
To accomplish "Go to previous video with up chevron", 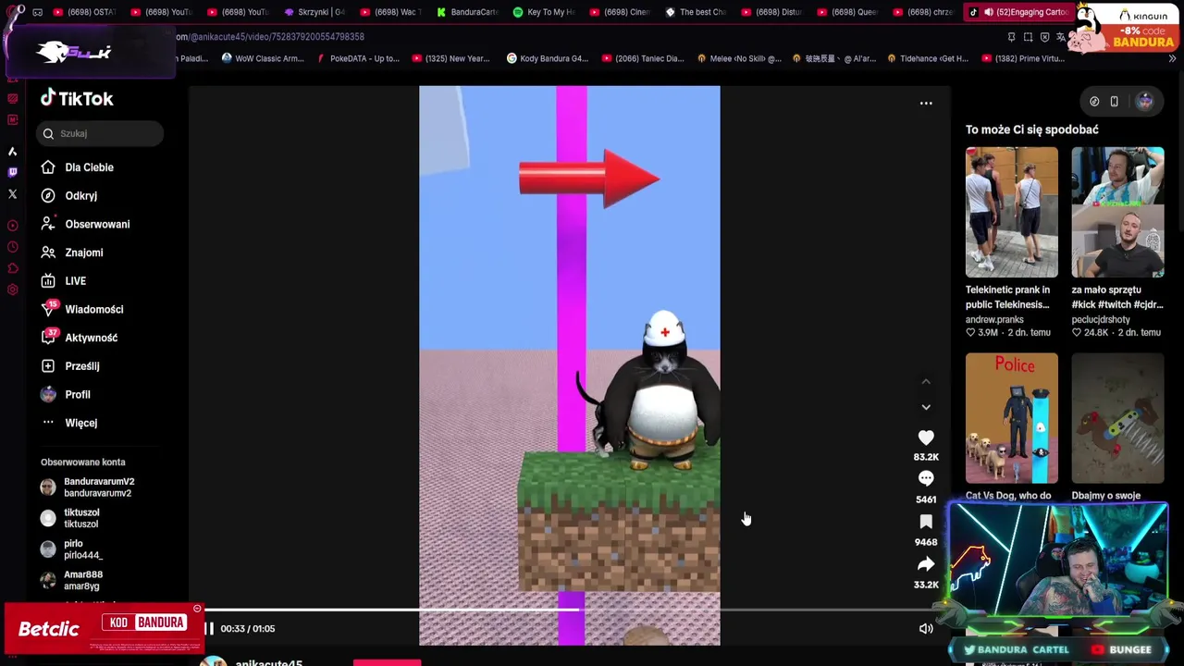I will click(926, 381).
